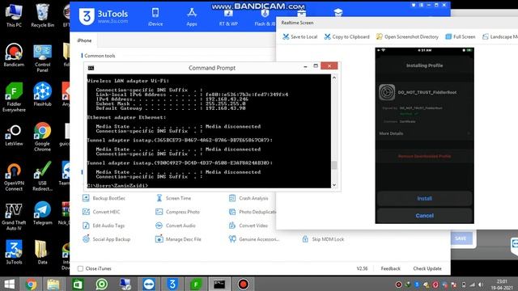Screen dimensions: 518x291
Task: Open Chrome from the taskbar
Action: click(x=32, y=284)
